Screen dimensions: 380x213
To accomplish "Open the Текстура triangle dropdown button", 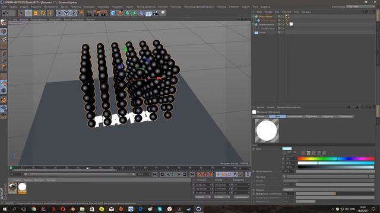I will (284, 177).
